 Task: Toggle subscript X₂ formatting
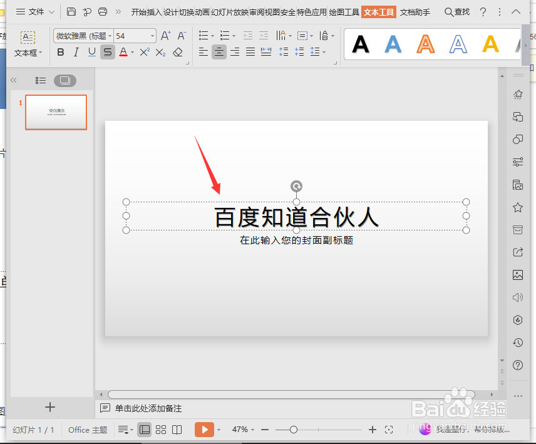coord(160,53)
